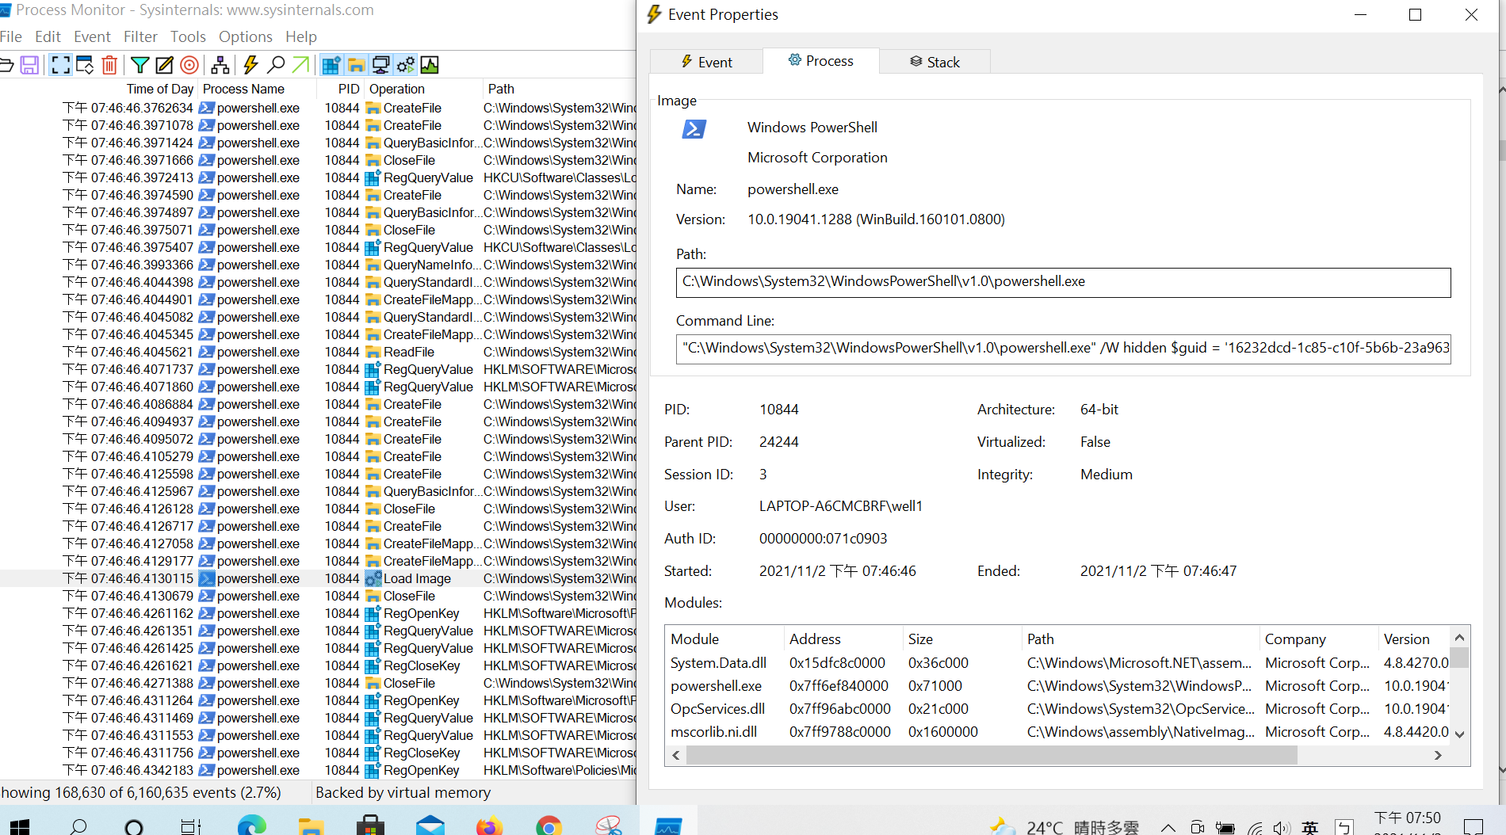Viewport: 1506px width, 835px height.
Task: Click the modules horizontal scrollbar right arrow
Action: point(1438,756)
